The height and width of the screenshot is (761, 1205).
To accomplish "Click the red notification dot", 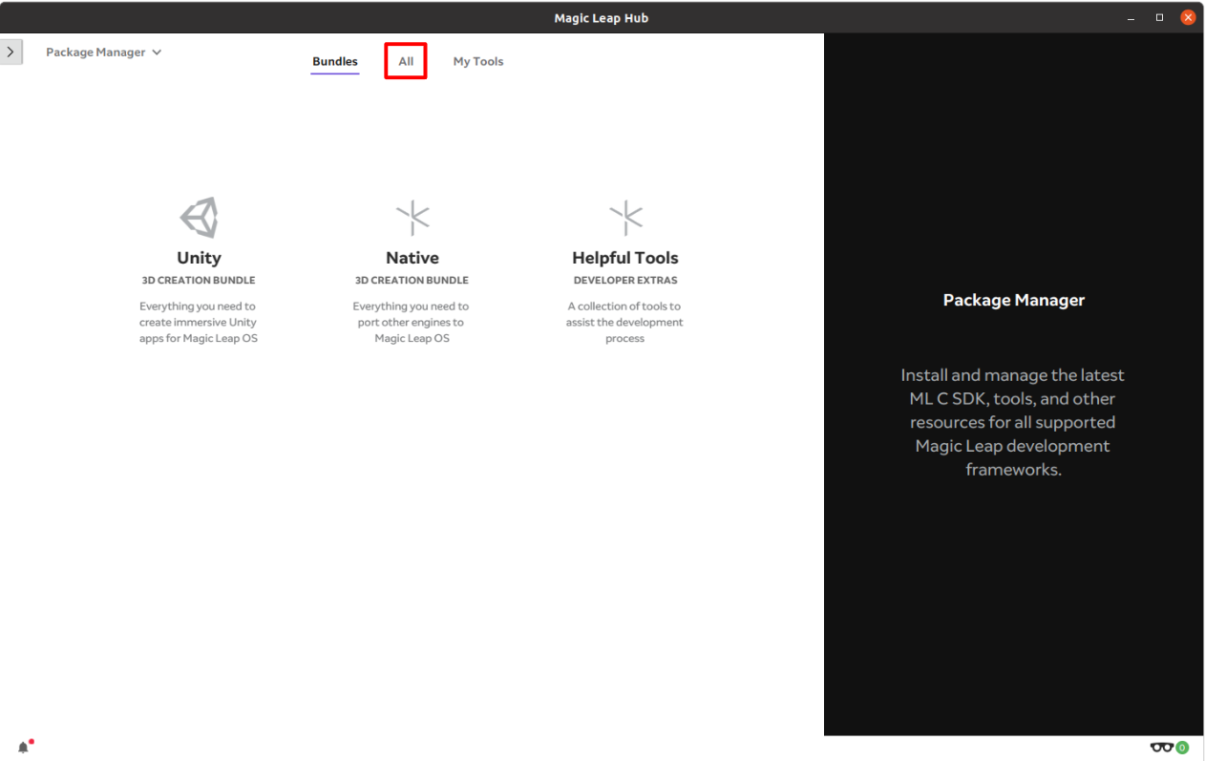I will pyautogui.click(x=30, y=741).
